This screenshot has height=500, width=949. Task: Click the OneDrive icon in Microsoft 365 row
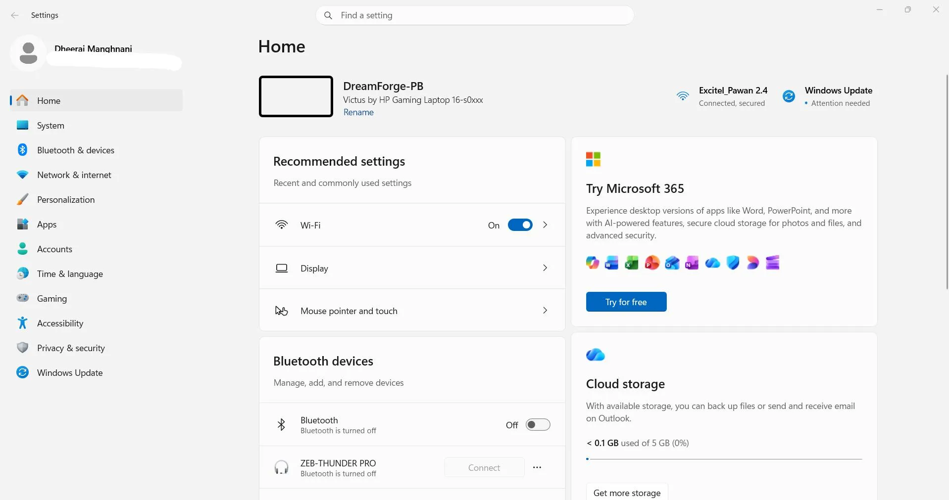tap(712, 263)
